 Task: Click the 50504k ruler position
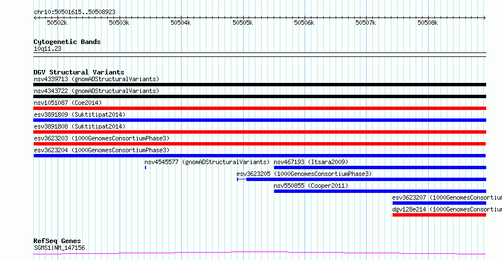click(x=181, y=23)
